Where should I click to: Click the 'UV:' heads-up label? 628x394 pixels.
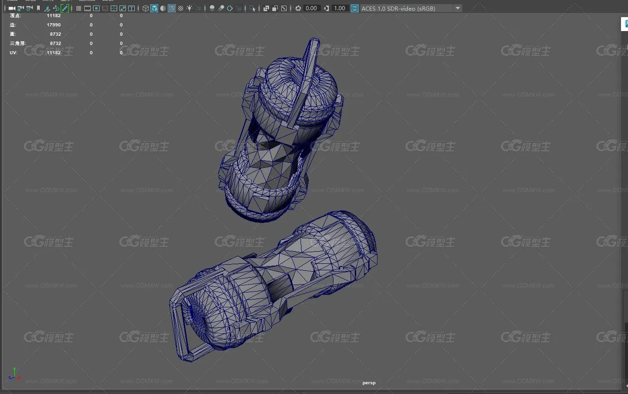pyautogui.click(x=13, y=53)
